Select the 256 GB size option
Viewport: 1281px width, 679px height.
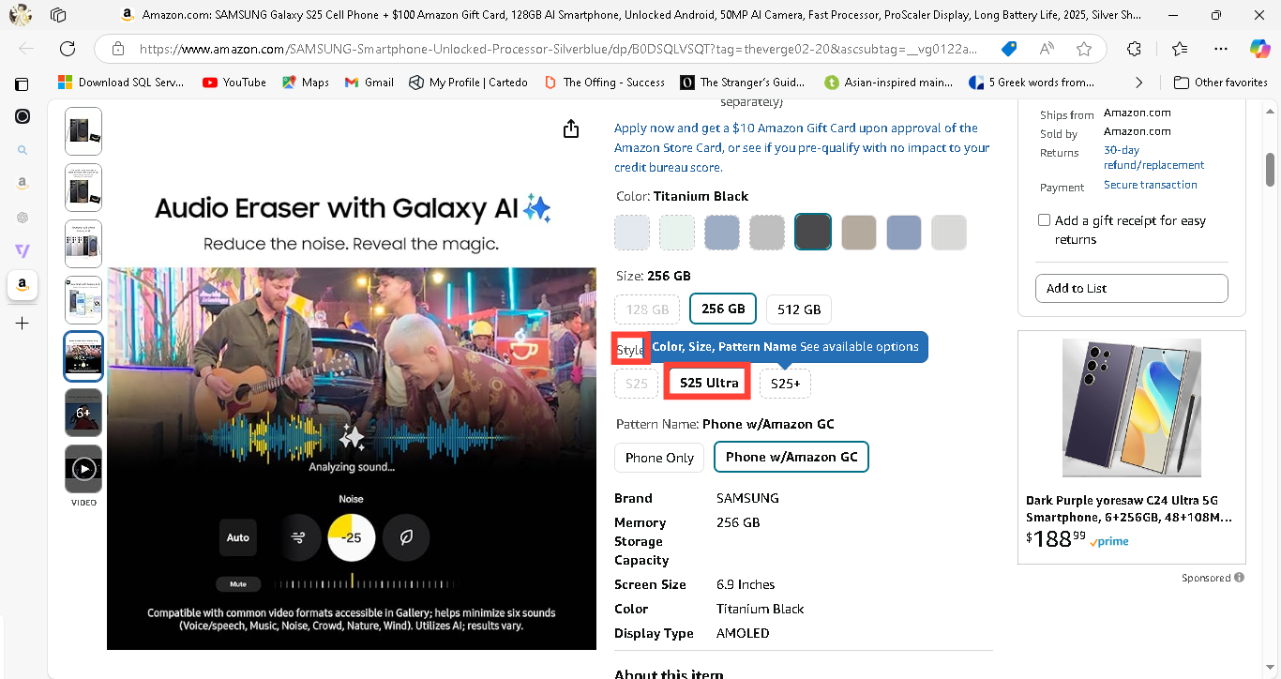tap(723, 309)
